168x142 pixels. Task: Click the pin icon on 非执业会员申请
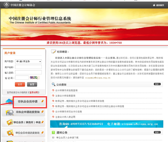(x=42, y=101)
